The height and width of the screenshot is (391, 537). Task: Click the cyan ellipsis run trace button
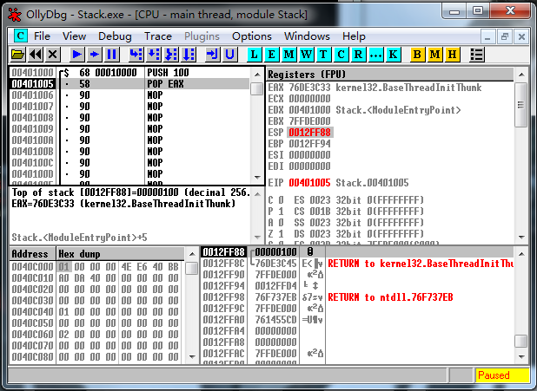click(x=376, y=55)
